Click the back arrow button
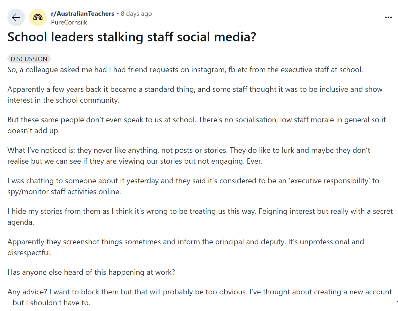 (16, 18)
